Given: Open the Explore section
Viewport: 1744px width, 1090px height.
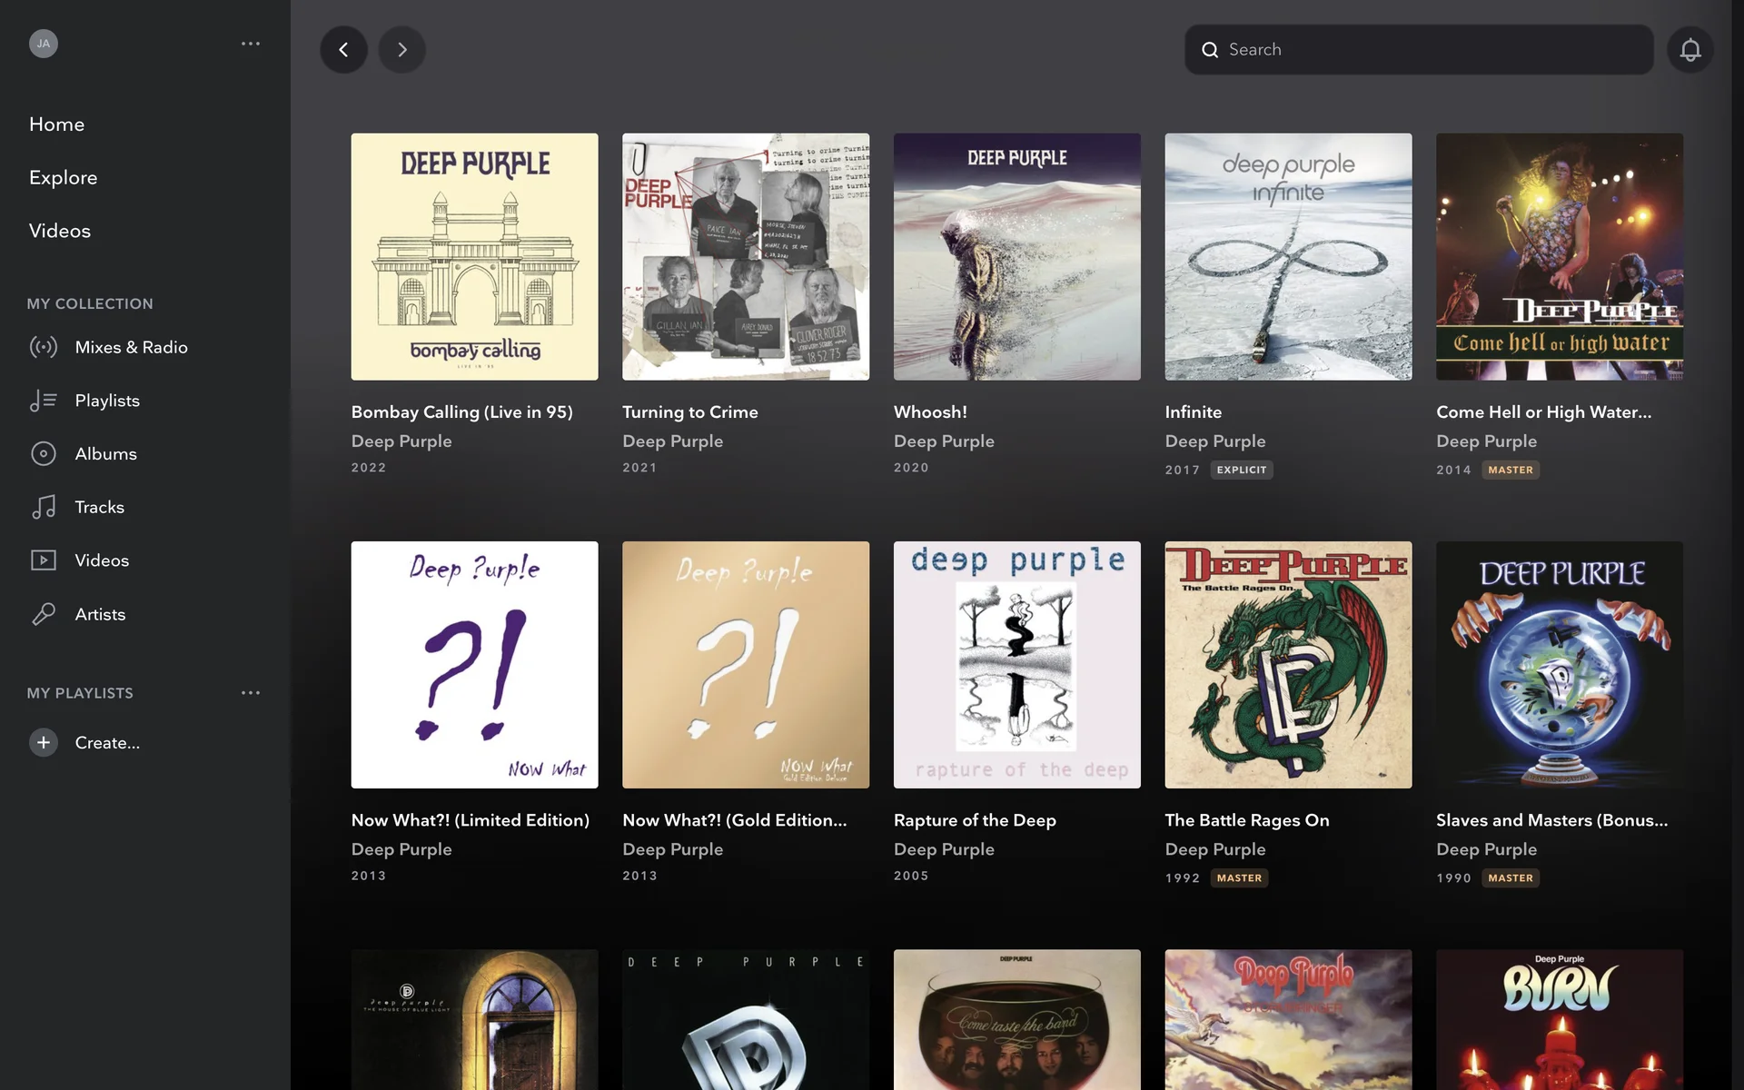Looking at the screenshot, I should [x=63, y=178].
